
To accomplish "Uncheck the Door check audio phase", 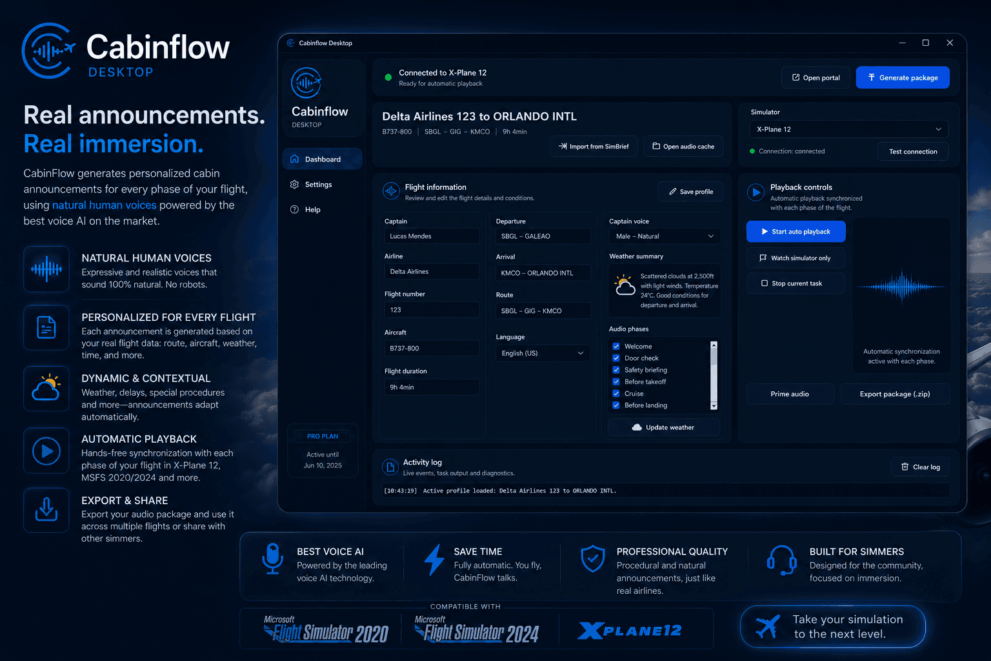I will (616, 358).
